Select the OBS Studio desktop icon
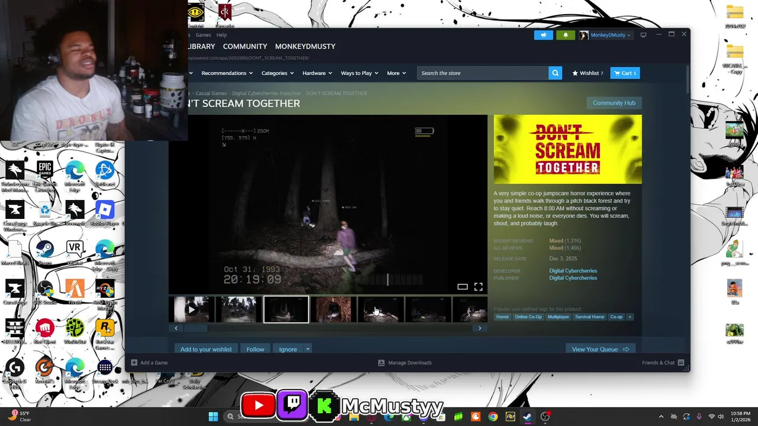Viewport: 758px width, 426px height. pos(44,292)
